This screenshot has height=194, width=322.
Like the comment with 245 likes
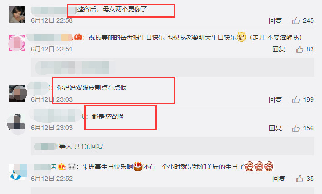296,20
